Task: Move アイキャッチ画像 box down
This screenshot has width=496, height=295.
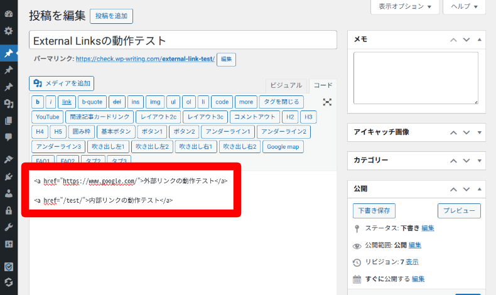Action: tap(466, 132)
